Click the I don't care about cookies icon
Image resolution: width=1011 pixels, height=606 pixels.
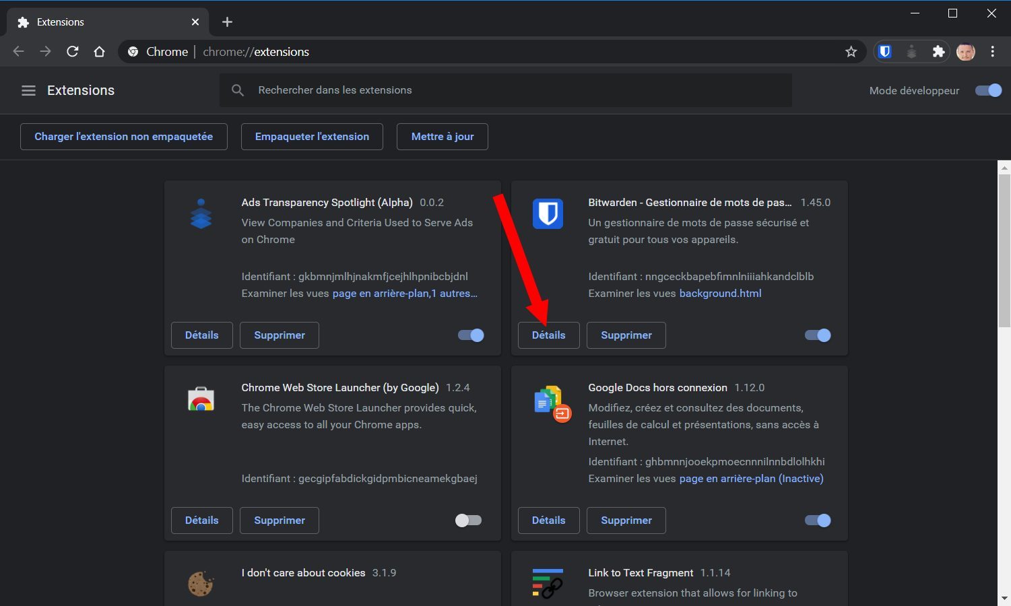coord(201,584)
